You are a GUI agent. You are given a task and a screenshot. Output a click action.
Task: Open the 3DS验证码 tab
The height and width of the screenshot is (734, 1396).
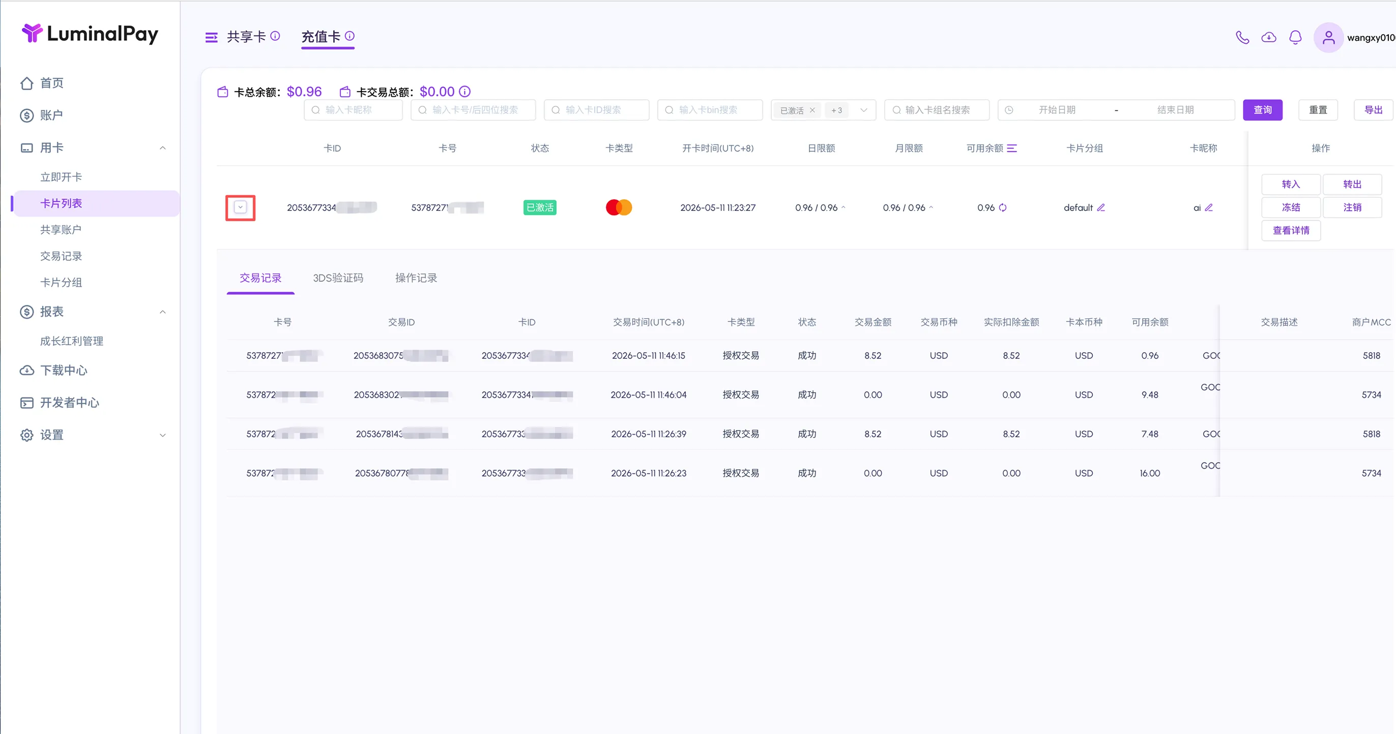[338, 278]
